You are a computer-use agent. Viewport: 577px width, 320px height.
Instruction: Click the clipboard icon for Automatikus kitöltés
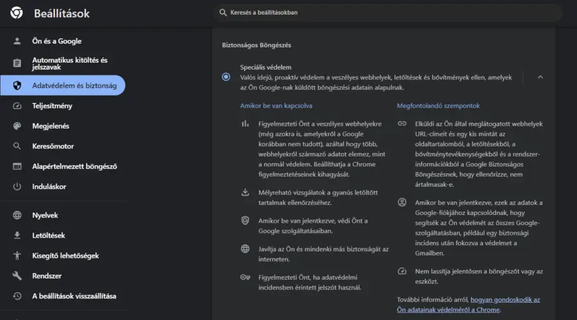click(17, 63)
